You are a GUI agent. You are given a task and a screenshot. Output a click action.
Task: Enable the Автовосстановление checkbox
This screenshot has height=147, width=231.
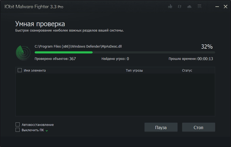(x=17, y=125)
